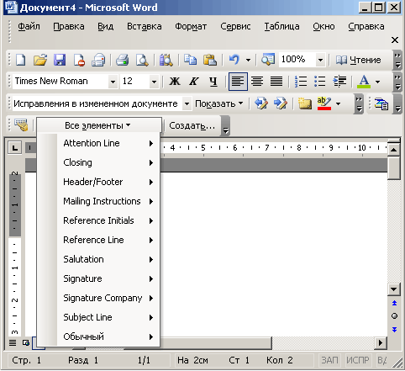The width and height of the screenshot is (405, 371).
Task: Expand Mailing Instructions submenu
Action: coord(98,201)
